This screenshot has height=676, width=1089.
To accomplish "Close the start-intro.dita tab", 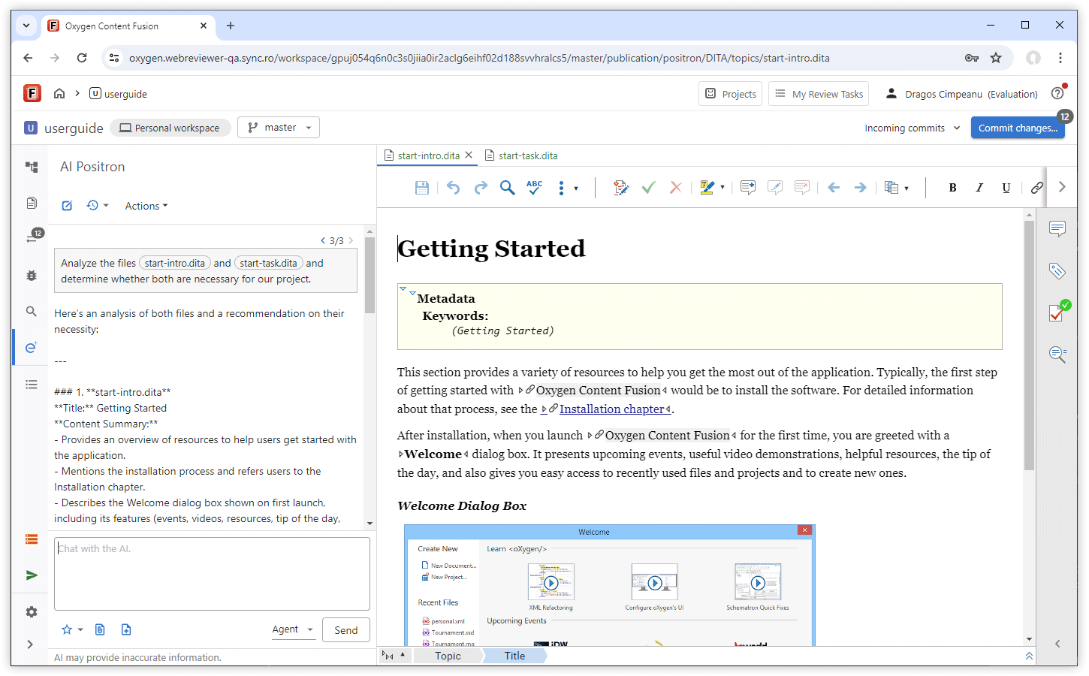I will point(469,155).
